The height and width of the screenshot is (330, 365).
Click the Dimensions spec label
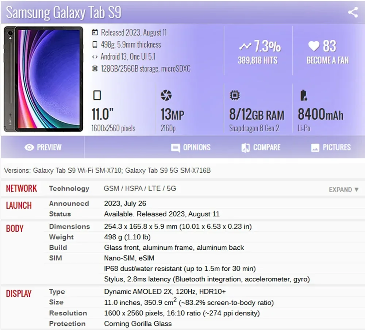(69, 227)
